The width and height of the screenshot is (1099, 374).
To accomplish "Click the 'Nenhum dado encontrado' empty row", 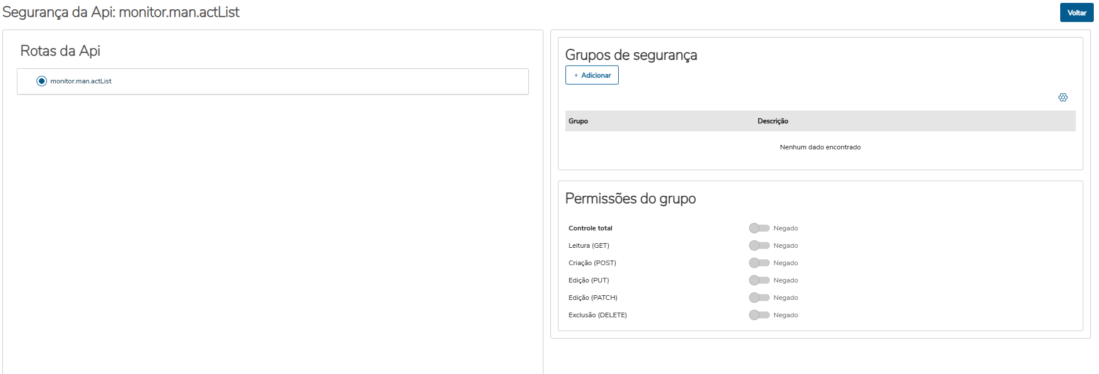I will pyautogui.click(x=820, y=147).
